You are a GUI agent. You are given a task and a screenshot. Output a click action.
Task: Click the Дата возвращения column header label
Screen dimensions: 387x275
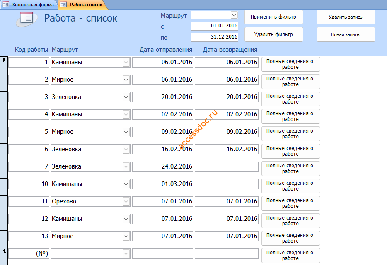pyautogui.click(x=230, y=50)
